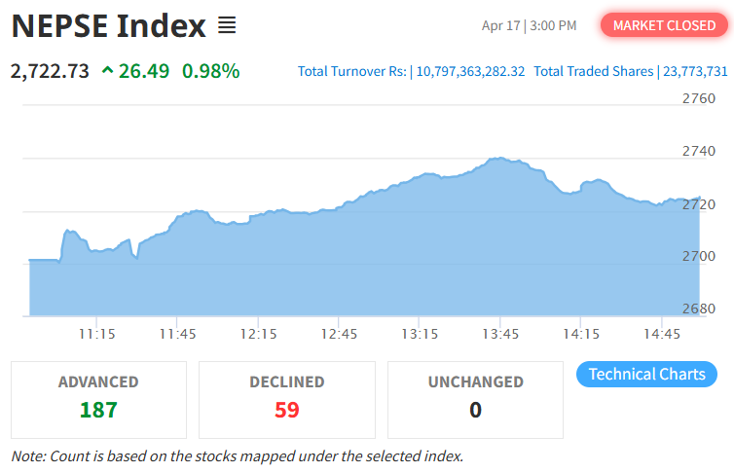
Task: Click the 0.98% percentage change
Action: (210, 71)
